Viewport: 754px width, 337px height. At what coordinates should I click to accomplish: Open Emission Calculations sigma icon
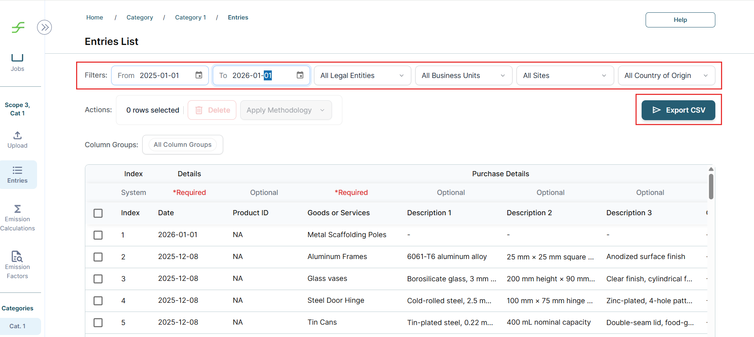18,209
